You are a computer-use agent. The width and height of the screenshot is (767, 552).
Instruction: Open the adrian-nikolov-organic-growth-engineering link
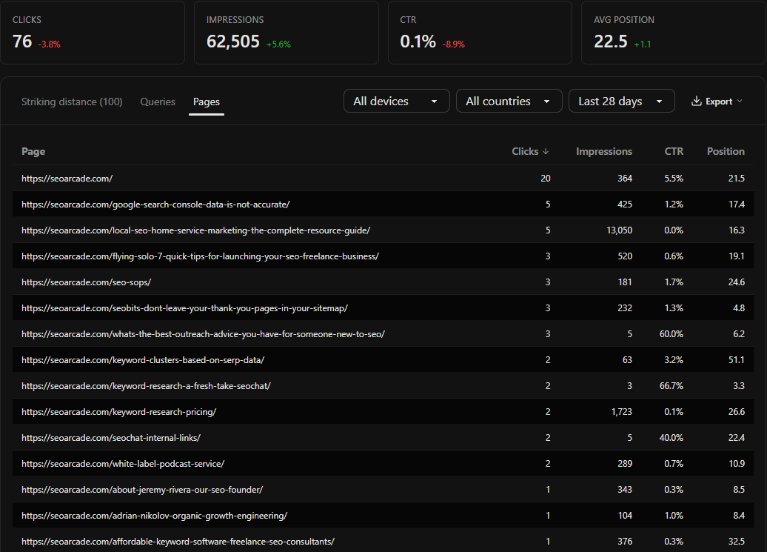(154, 516)
